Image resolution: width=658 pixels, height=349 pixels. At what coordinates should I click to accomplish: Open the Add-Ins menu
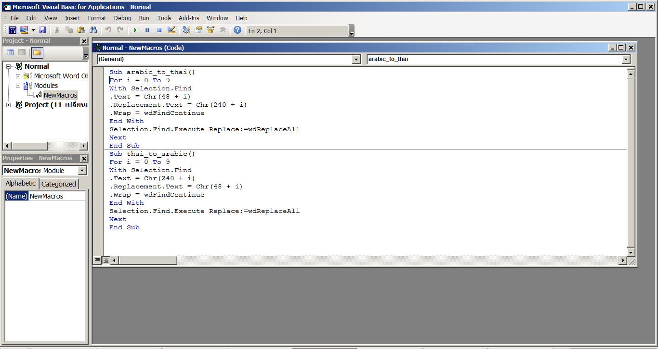click(x=189, y=18)
